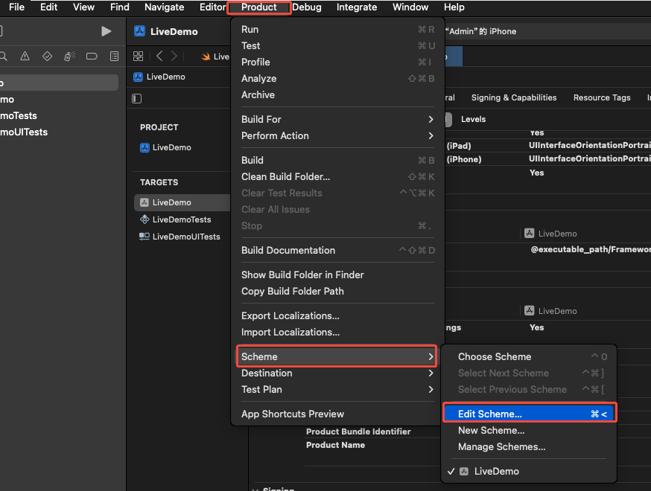The height and width of the screenshot is (491, 651).
Task: Expand the Perform Action submenu
Action: [337, 135]
